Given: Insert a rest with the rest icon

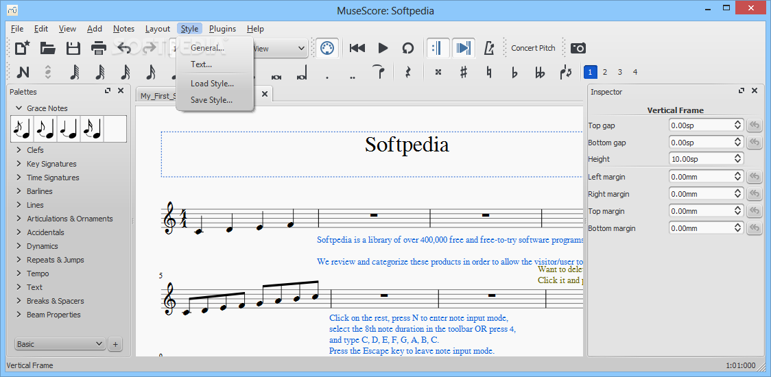Looking at the screenshot, I should click(x=407, y=72).
